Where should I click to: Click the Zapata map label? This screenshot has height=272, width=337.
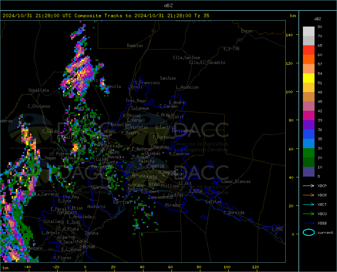point(92,233)
